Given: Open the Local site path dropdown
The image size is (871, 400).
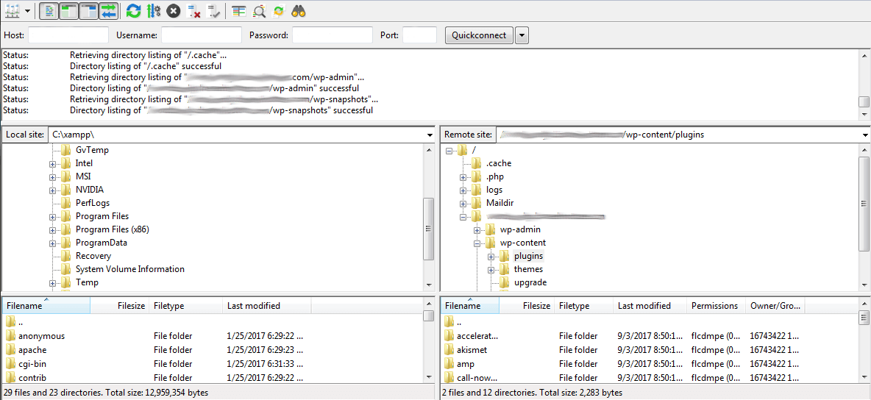Looking at the screenshot, I should (x=430, y=135).
